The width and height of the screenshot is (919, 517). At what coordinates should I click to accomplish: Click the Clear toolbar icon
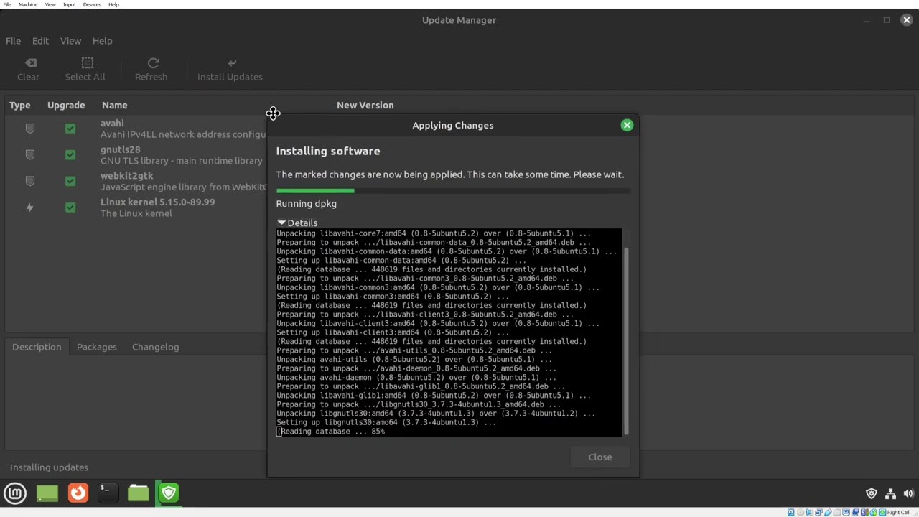30,63
